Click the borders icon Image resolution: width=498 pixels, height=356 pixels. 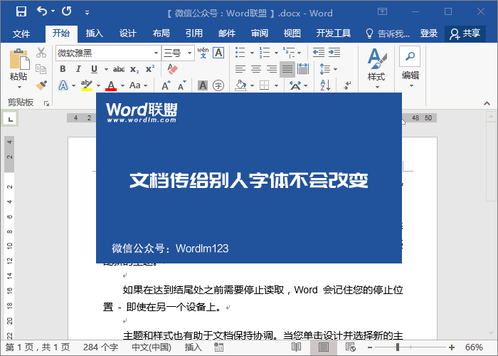tap(264, 85)
